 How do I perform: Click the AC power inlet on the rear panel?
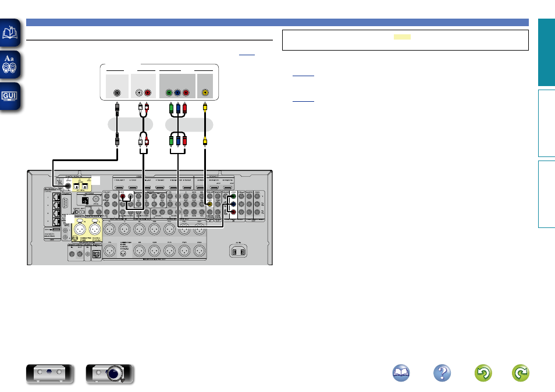click(x=238, y=252)
